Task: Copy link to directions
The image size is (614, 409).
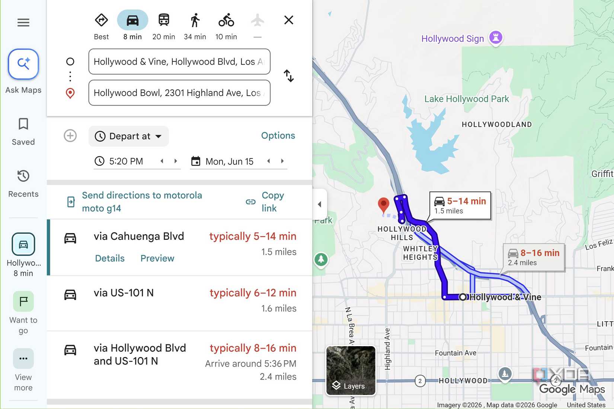Action: (265, 202)
